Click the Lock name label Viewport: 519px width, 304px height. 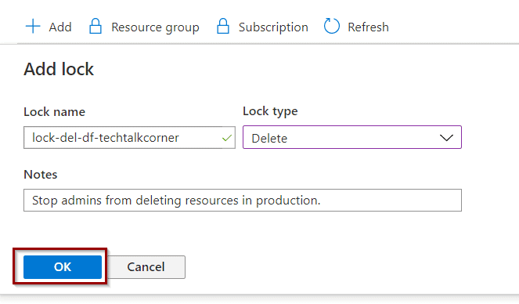click(54, 112)
